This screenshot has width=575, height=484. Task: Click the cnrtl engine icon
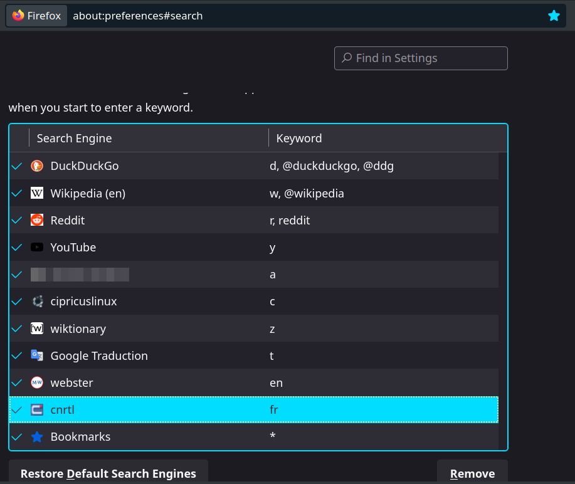pyautogui.click(x=36, y=409)
